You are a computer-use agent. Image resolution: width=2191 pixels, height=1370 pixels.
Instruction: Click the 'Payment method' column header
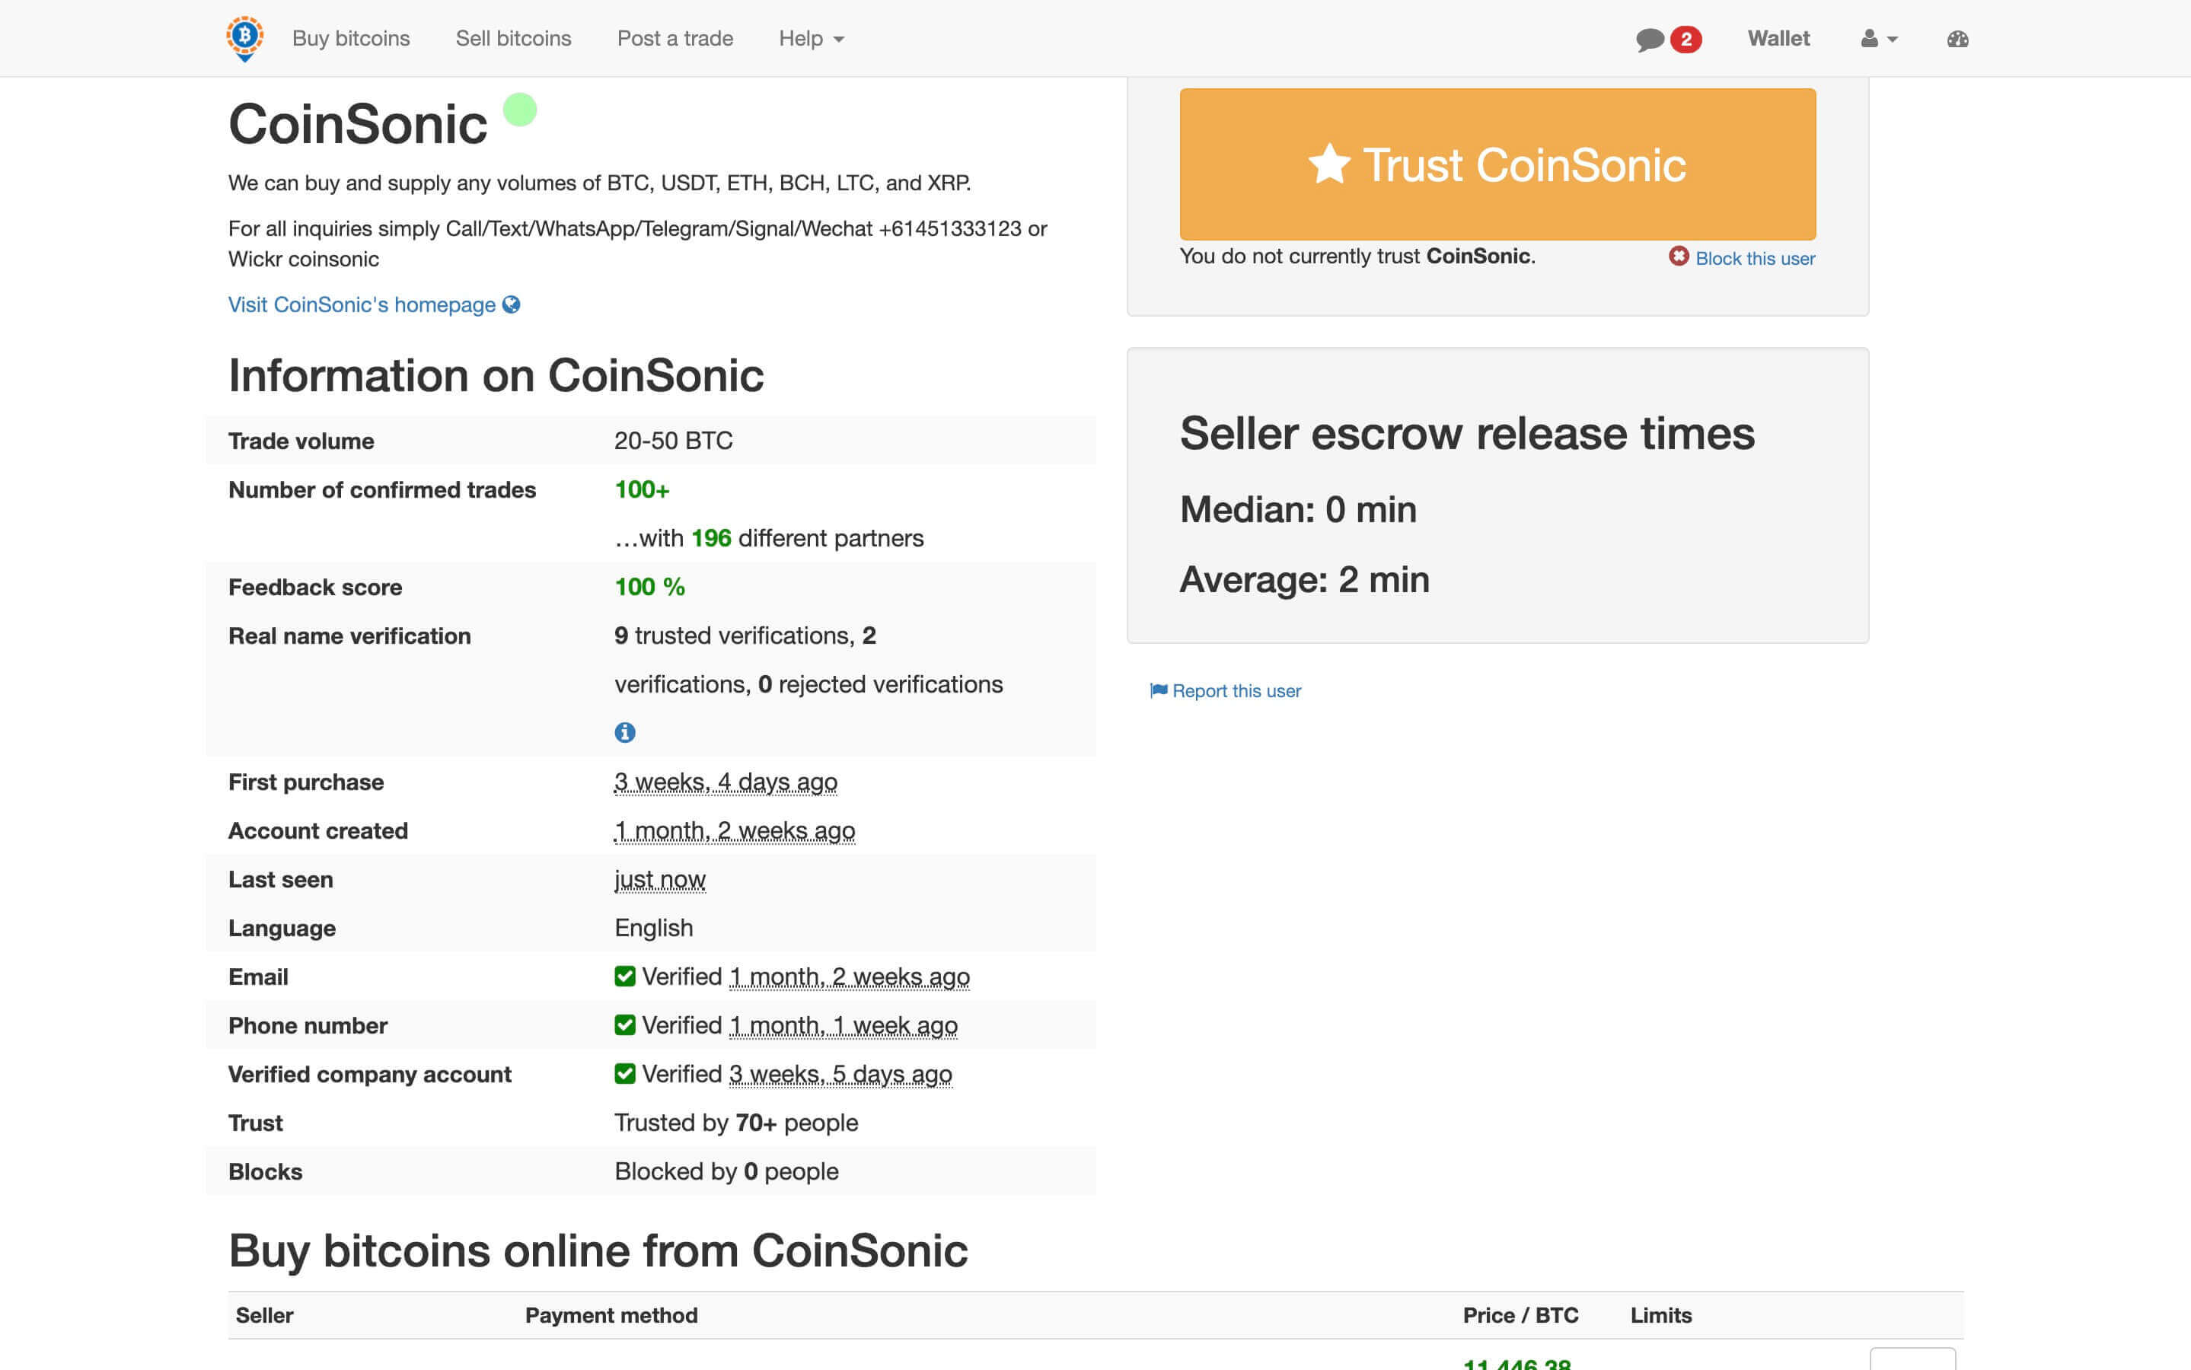[x=611, y=1316]
